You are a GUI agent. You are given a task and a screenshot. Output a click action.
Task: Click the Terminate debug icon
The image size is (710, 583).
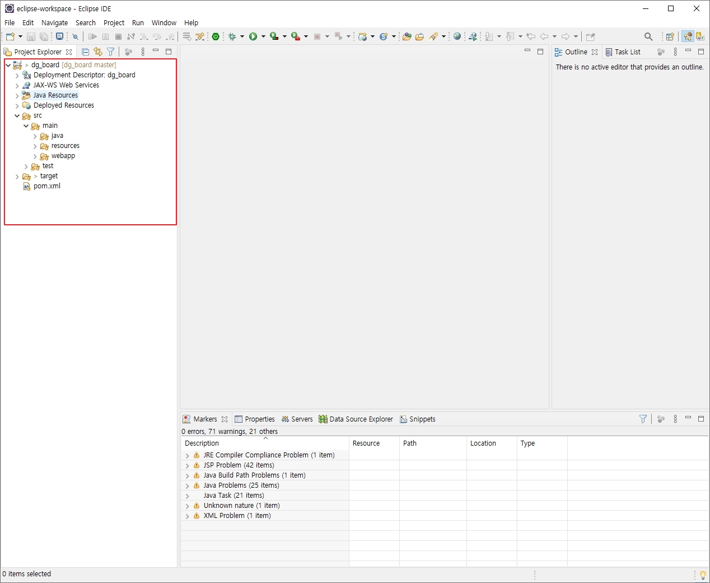point(118,36)
